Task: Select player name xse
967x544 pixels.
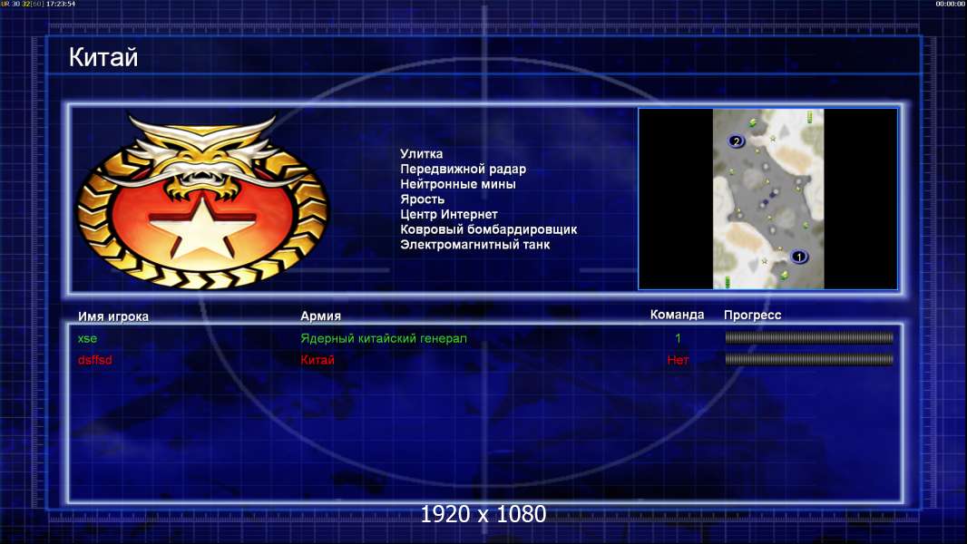Action: pos(88,338)
